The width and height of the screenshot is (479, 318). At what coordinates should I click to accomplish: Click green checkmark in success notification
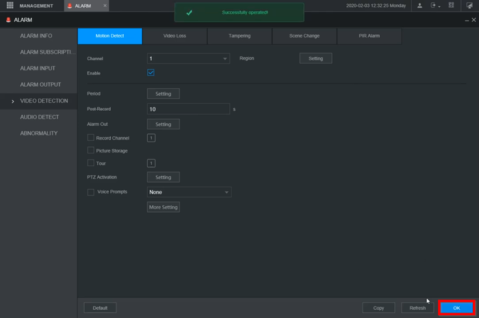pyautogui.click(x=189, y=12)
